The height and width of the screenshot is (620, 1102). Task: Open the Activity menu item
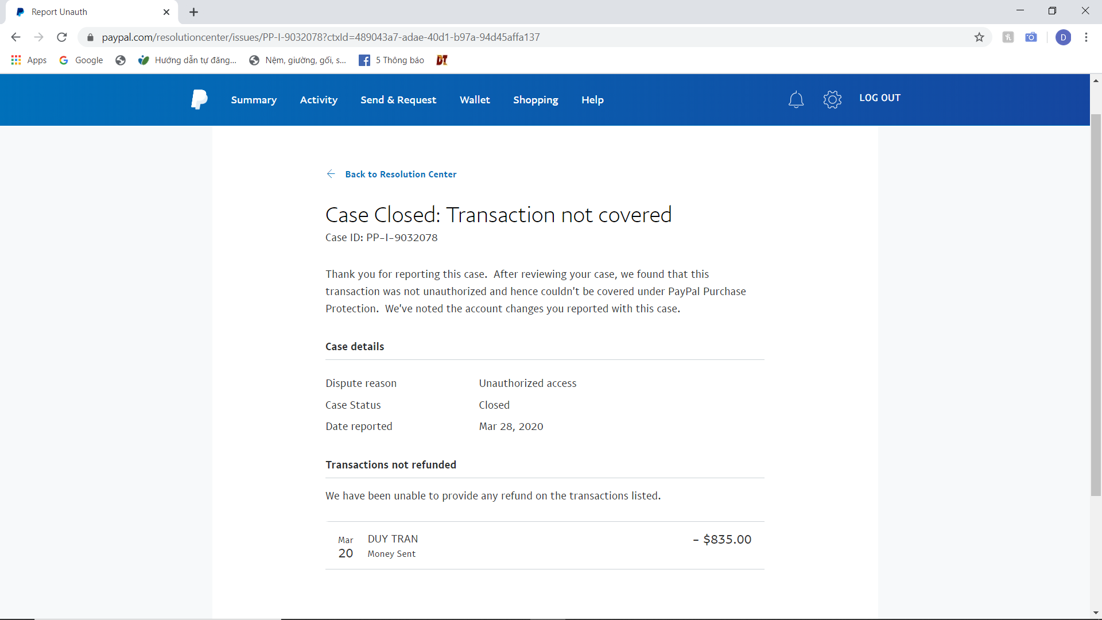click(x=319, y=100)
